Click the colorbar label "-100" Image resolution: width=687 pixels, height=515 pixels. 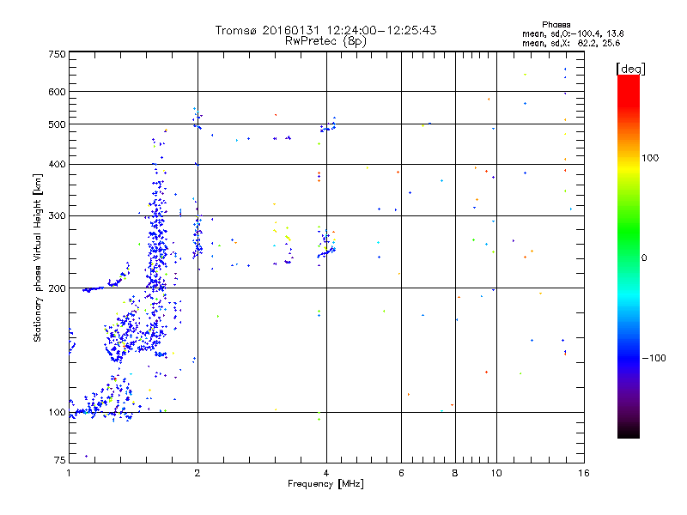tap(654, 358)
